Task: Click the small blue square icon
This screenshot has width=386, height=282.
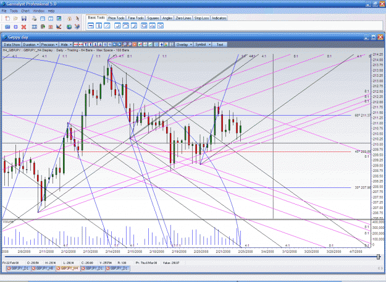Action: click(x=16, y=27)
